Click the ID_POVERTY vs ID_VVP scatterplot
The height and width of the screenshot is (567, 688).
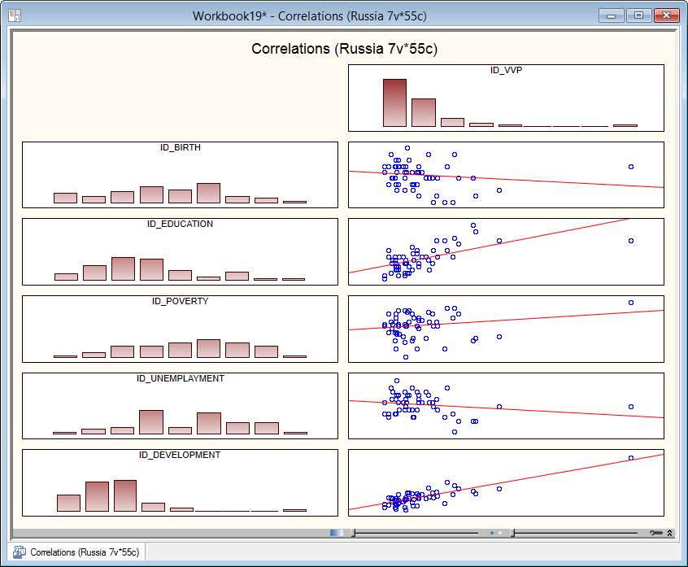point(506,329)
